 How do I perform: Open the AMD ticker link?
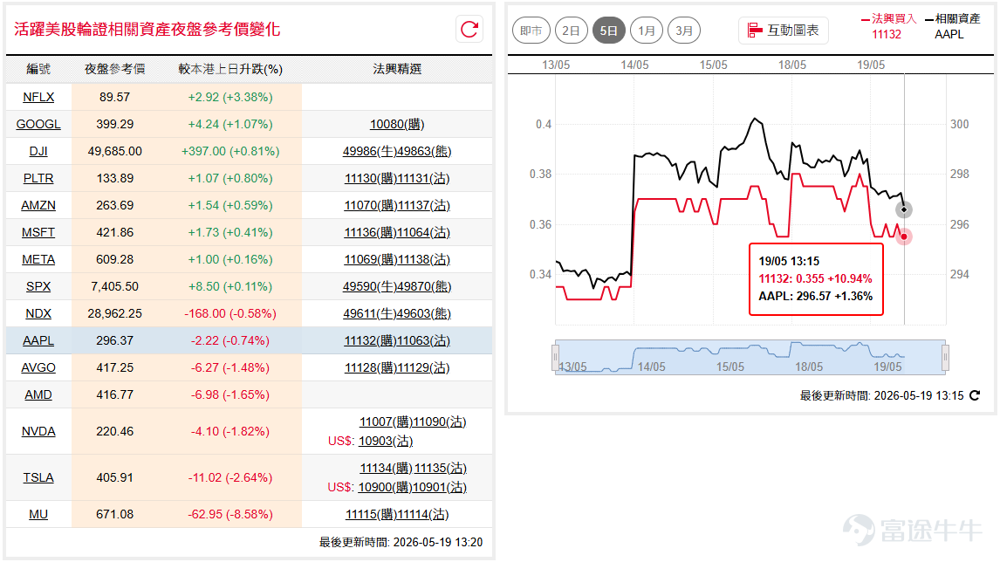38,394
